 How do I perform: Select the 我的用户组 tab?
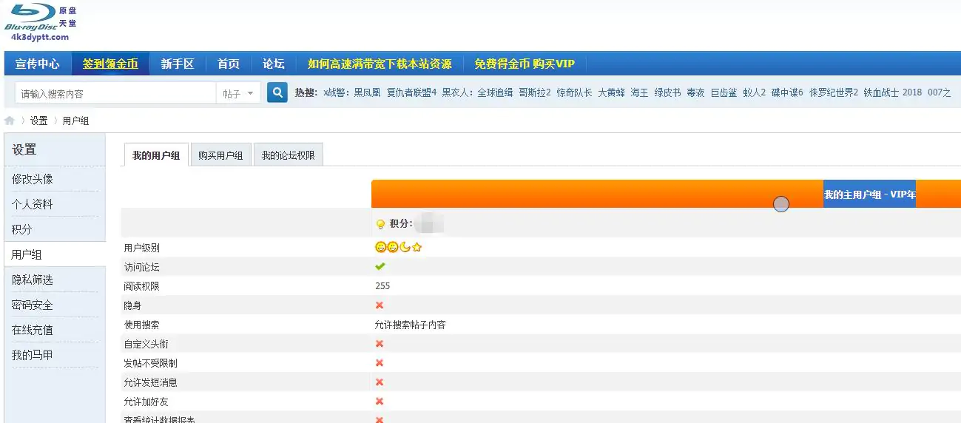pyautogui.click(x=156, y=155)
